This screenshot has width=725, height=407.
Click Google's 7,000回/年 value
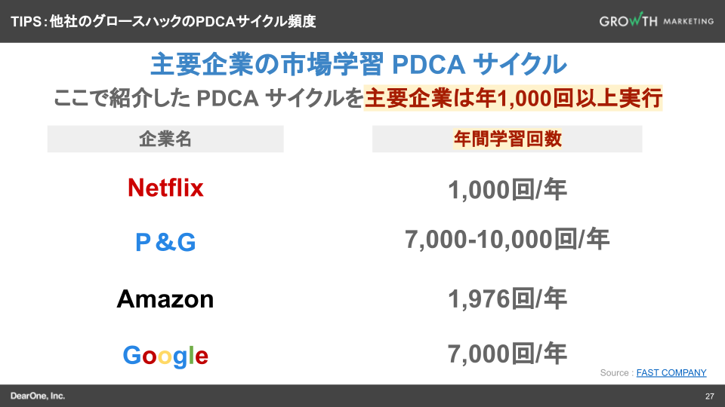tap(507, 353)
